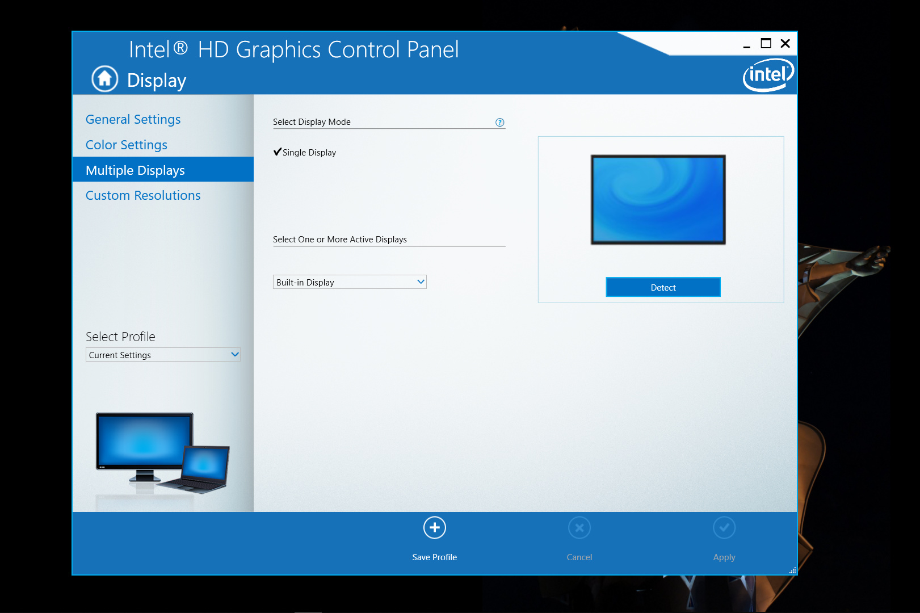Close the Intel Graphics Control Panel

(785, 44)
